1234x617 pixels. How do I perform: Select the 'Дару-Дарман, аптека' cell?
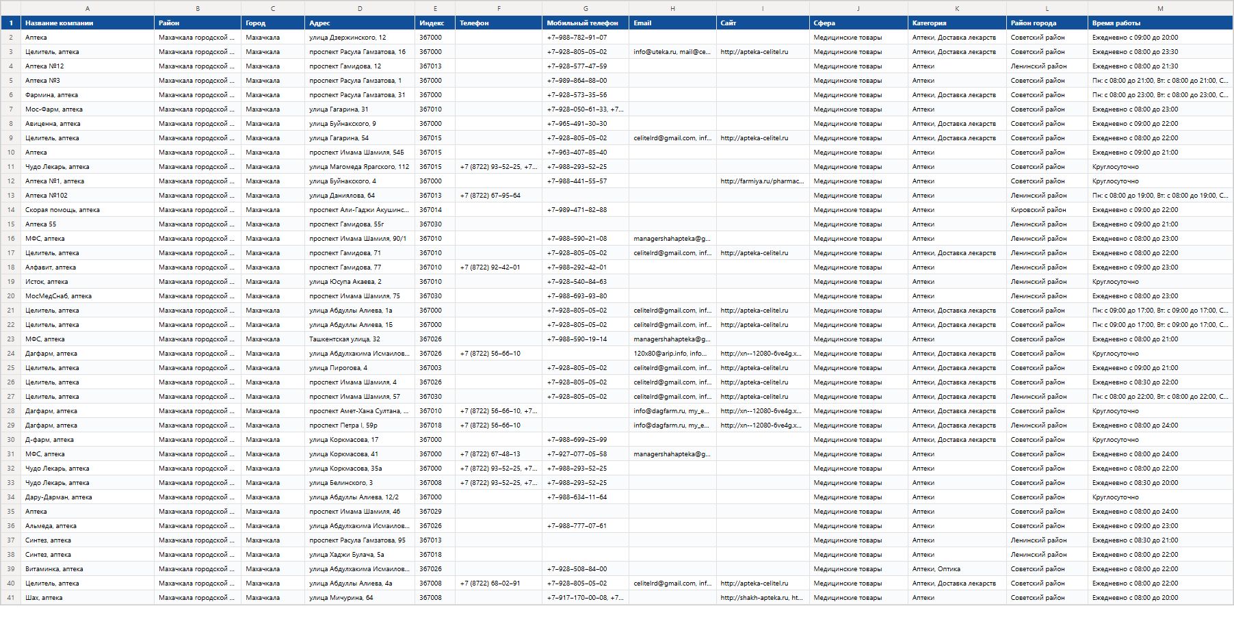[88, 497]
